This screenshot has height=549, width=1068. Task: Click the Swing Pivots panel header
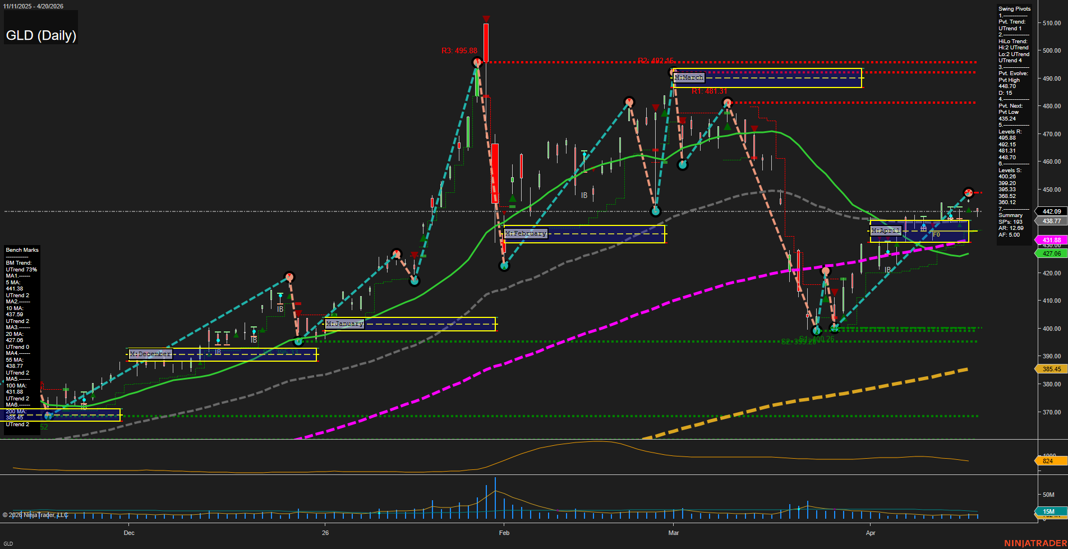click(1014, 8)
